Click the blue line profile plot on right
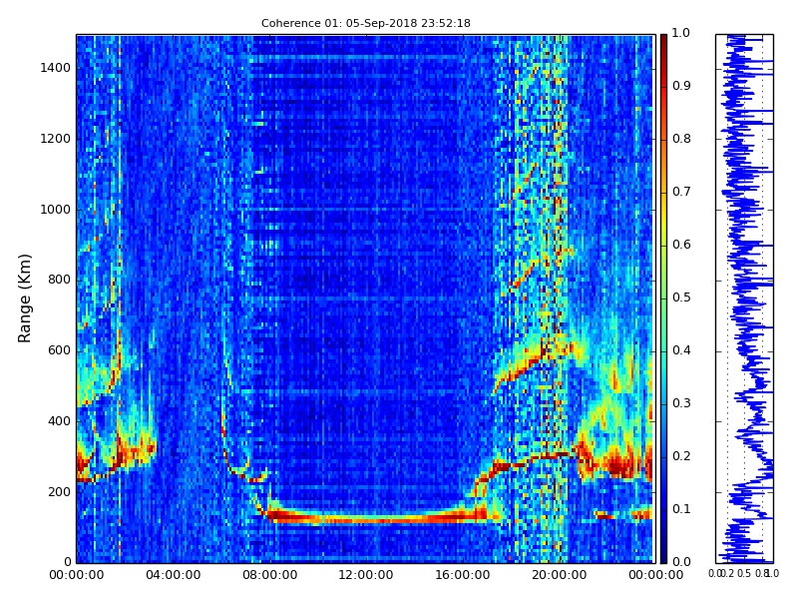Screen dimensions: 798x599 coord(744,299)
